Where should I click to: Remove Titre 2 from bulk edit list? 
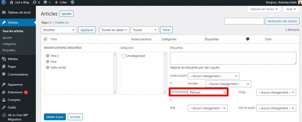(47, 56)
